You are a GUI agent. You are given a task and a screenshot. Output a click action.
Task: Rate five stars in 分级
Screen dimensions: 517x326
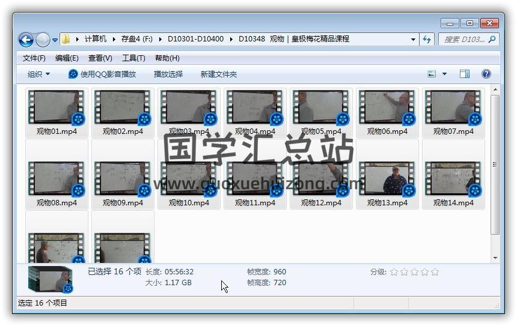(435, 272)
